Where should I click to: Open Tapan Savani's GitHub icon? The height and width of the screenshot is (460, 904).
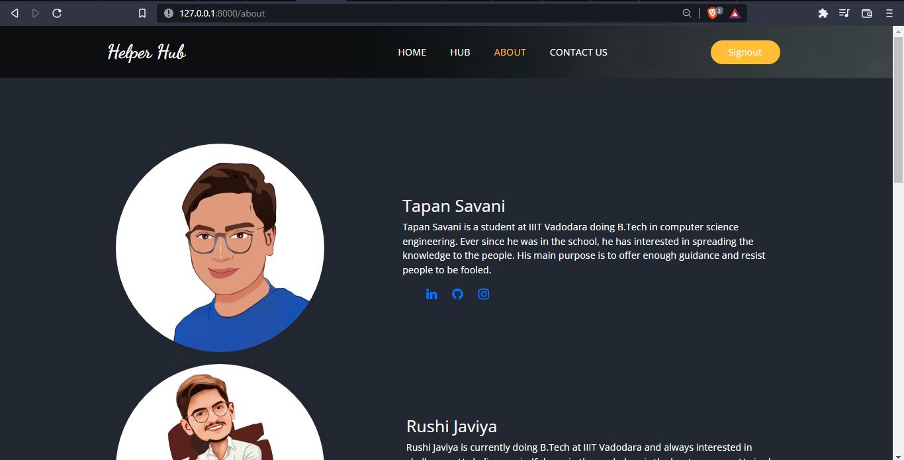tap(457, 294)
